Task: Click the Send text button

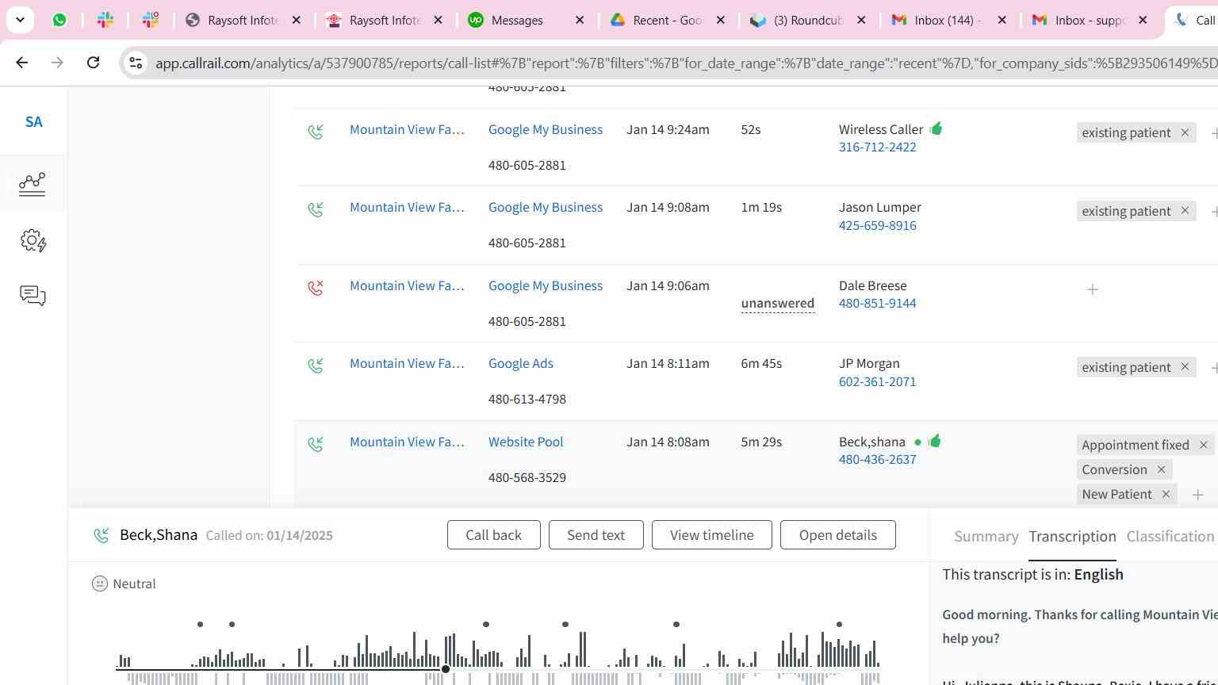Action: (x=596, y=535)
